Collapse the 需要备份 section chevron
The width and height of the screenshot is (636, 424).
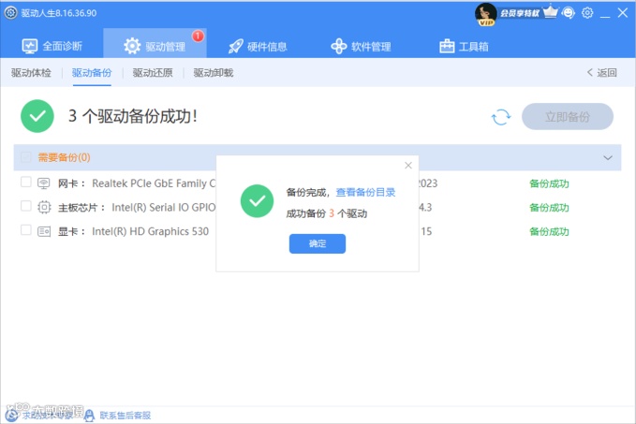coord(608,157)
